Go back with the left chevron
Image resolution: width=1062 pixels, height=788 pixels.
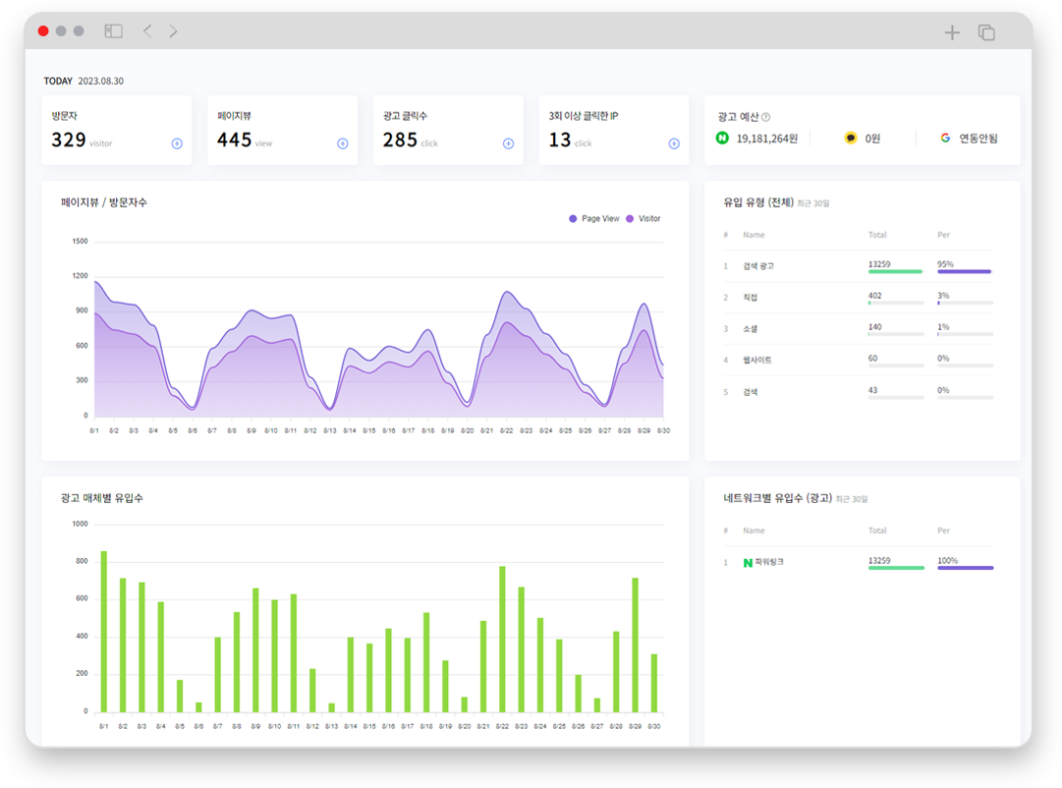[147, 31]
